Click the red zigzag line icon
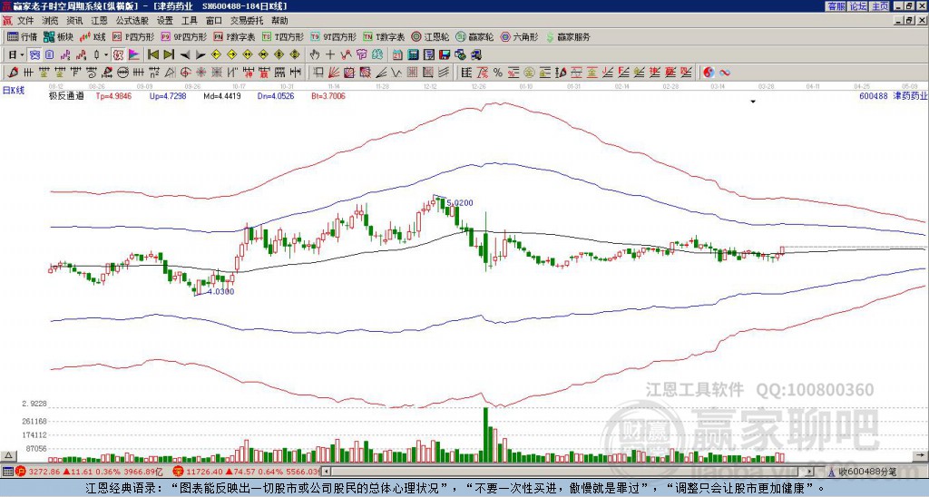The image size is (929, 497). pos(346,55)
